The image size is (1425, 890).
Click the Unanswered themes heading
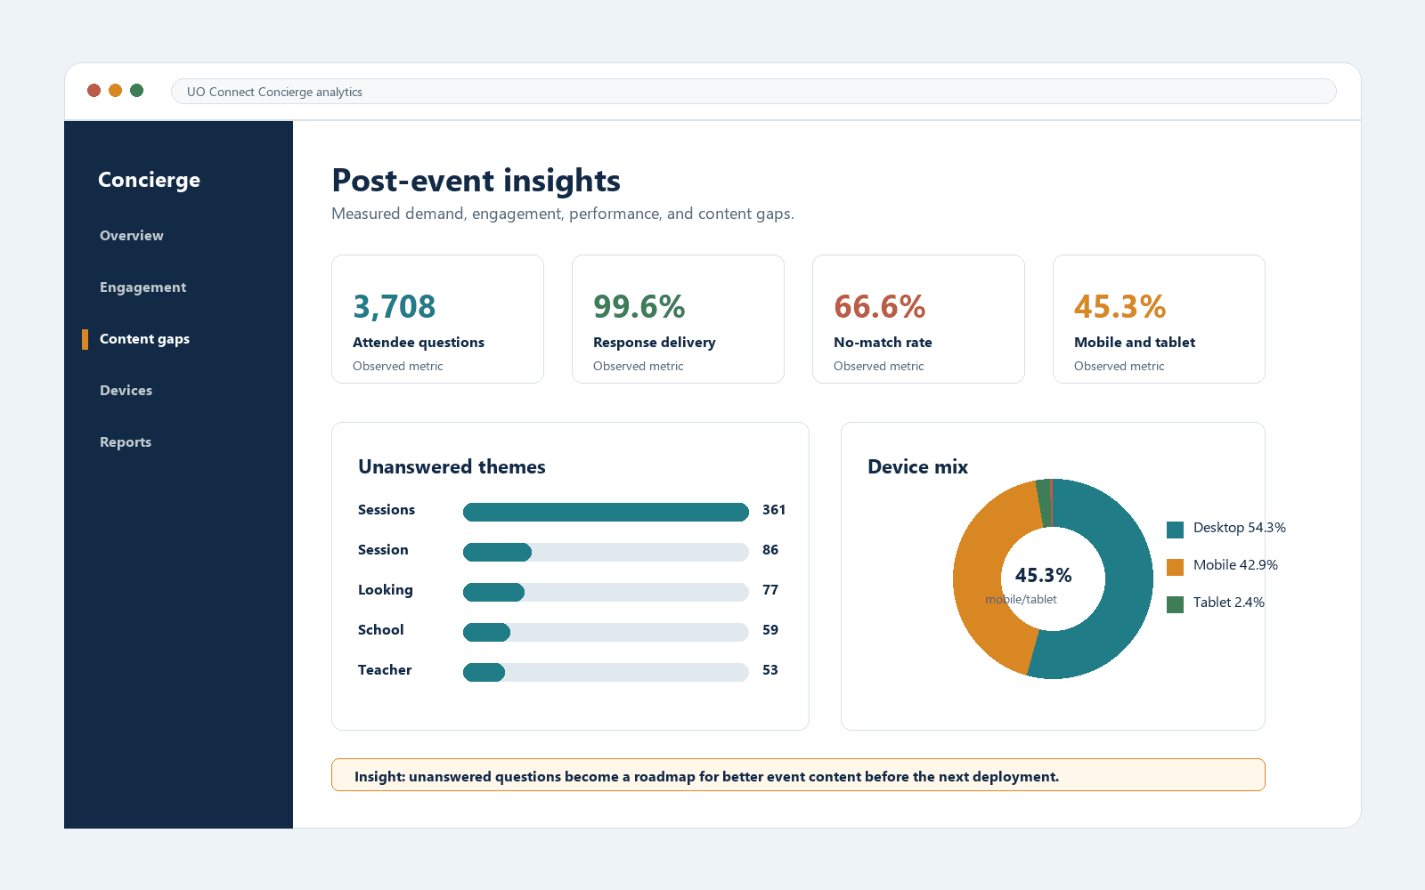click(x=452, y=467)
